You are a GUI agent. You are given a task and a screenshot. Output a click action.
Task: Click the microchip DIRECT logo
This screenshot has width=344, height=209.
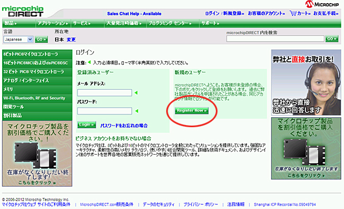23,12
